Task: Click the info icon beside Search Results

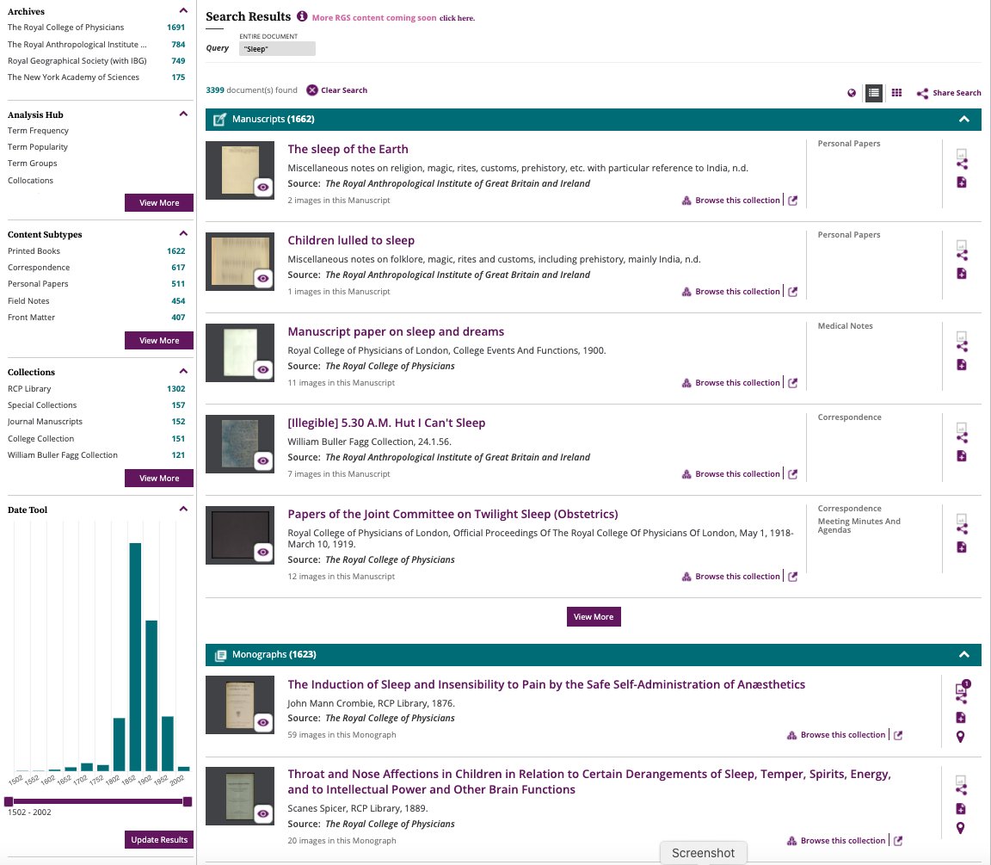Action: tap(302, 16)
